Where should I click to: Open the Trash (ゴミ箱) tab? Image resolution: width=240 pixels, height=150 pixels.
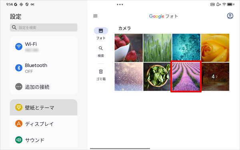(101, 75)
